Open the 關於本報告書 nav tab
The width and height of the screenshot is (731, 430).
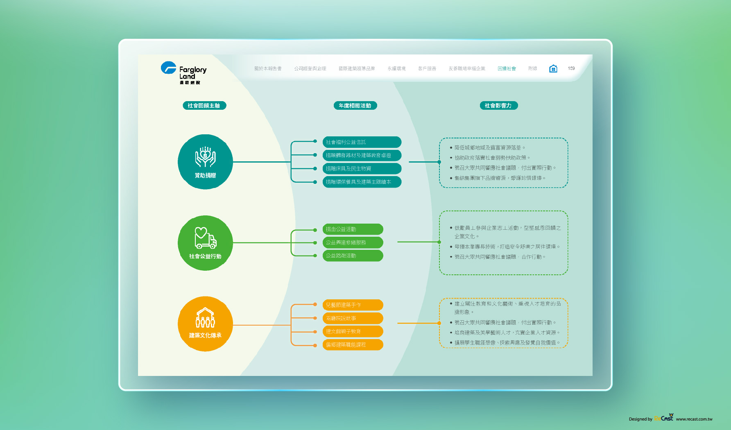(268, 68)
